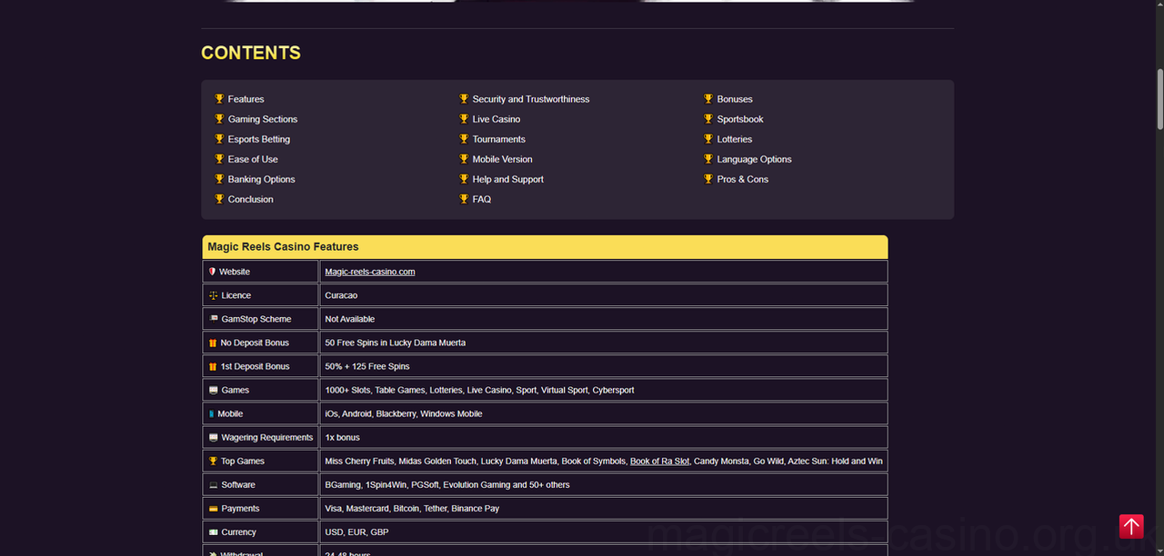Viewport: 1164px width, 556px height.
Task: Select the Tournaments contents link
Action: pos(499,139)
